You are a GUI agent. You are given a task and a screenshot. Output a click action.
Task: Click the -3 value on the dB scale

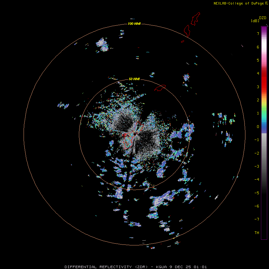tap(257, 166)
